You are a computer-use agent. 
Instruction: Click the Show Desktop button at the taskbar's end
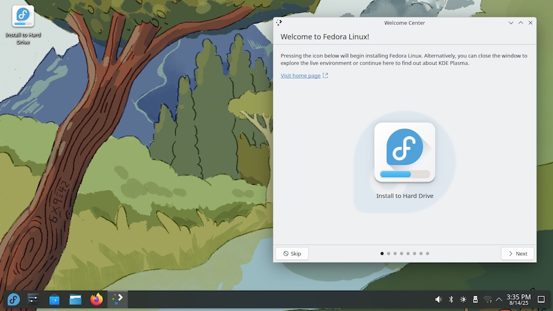541,300
